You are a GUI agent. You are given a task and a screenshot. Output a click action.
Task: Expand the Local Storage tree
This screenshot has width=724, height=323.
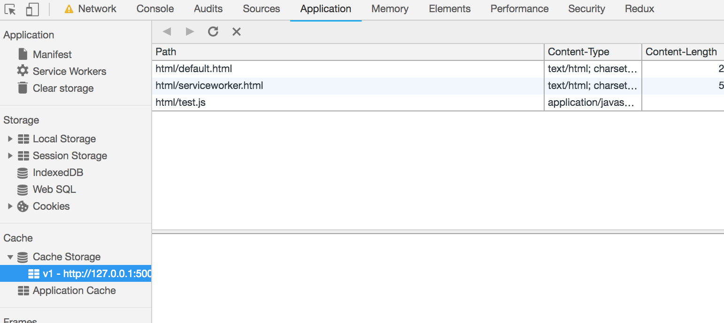pyautogui.click(x=10, y=139)
